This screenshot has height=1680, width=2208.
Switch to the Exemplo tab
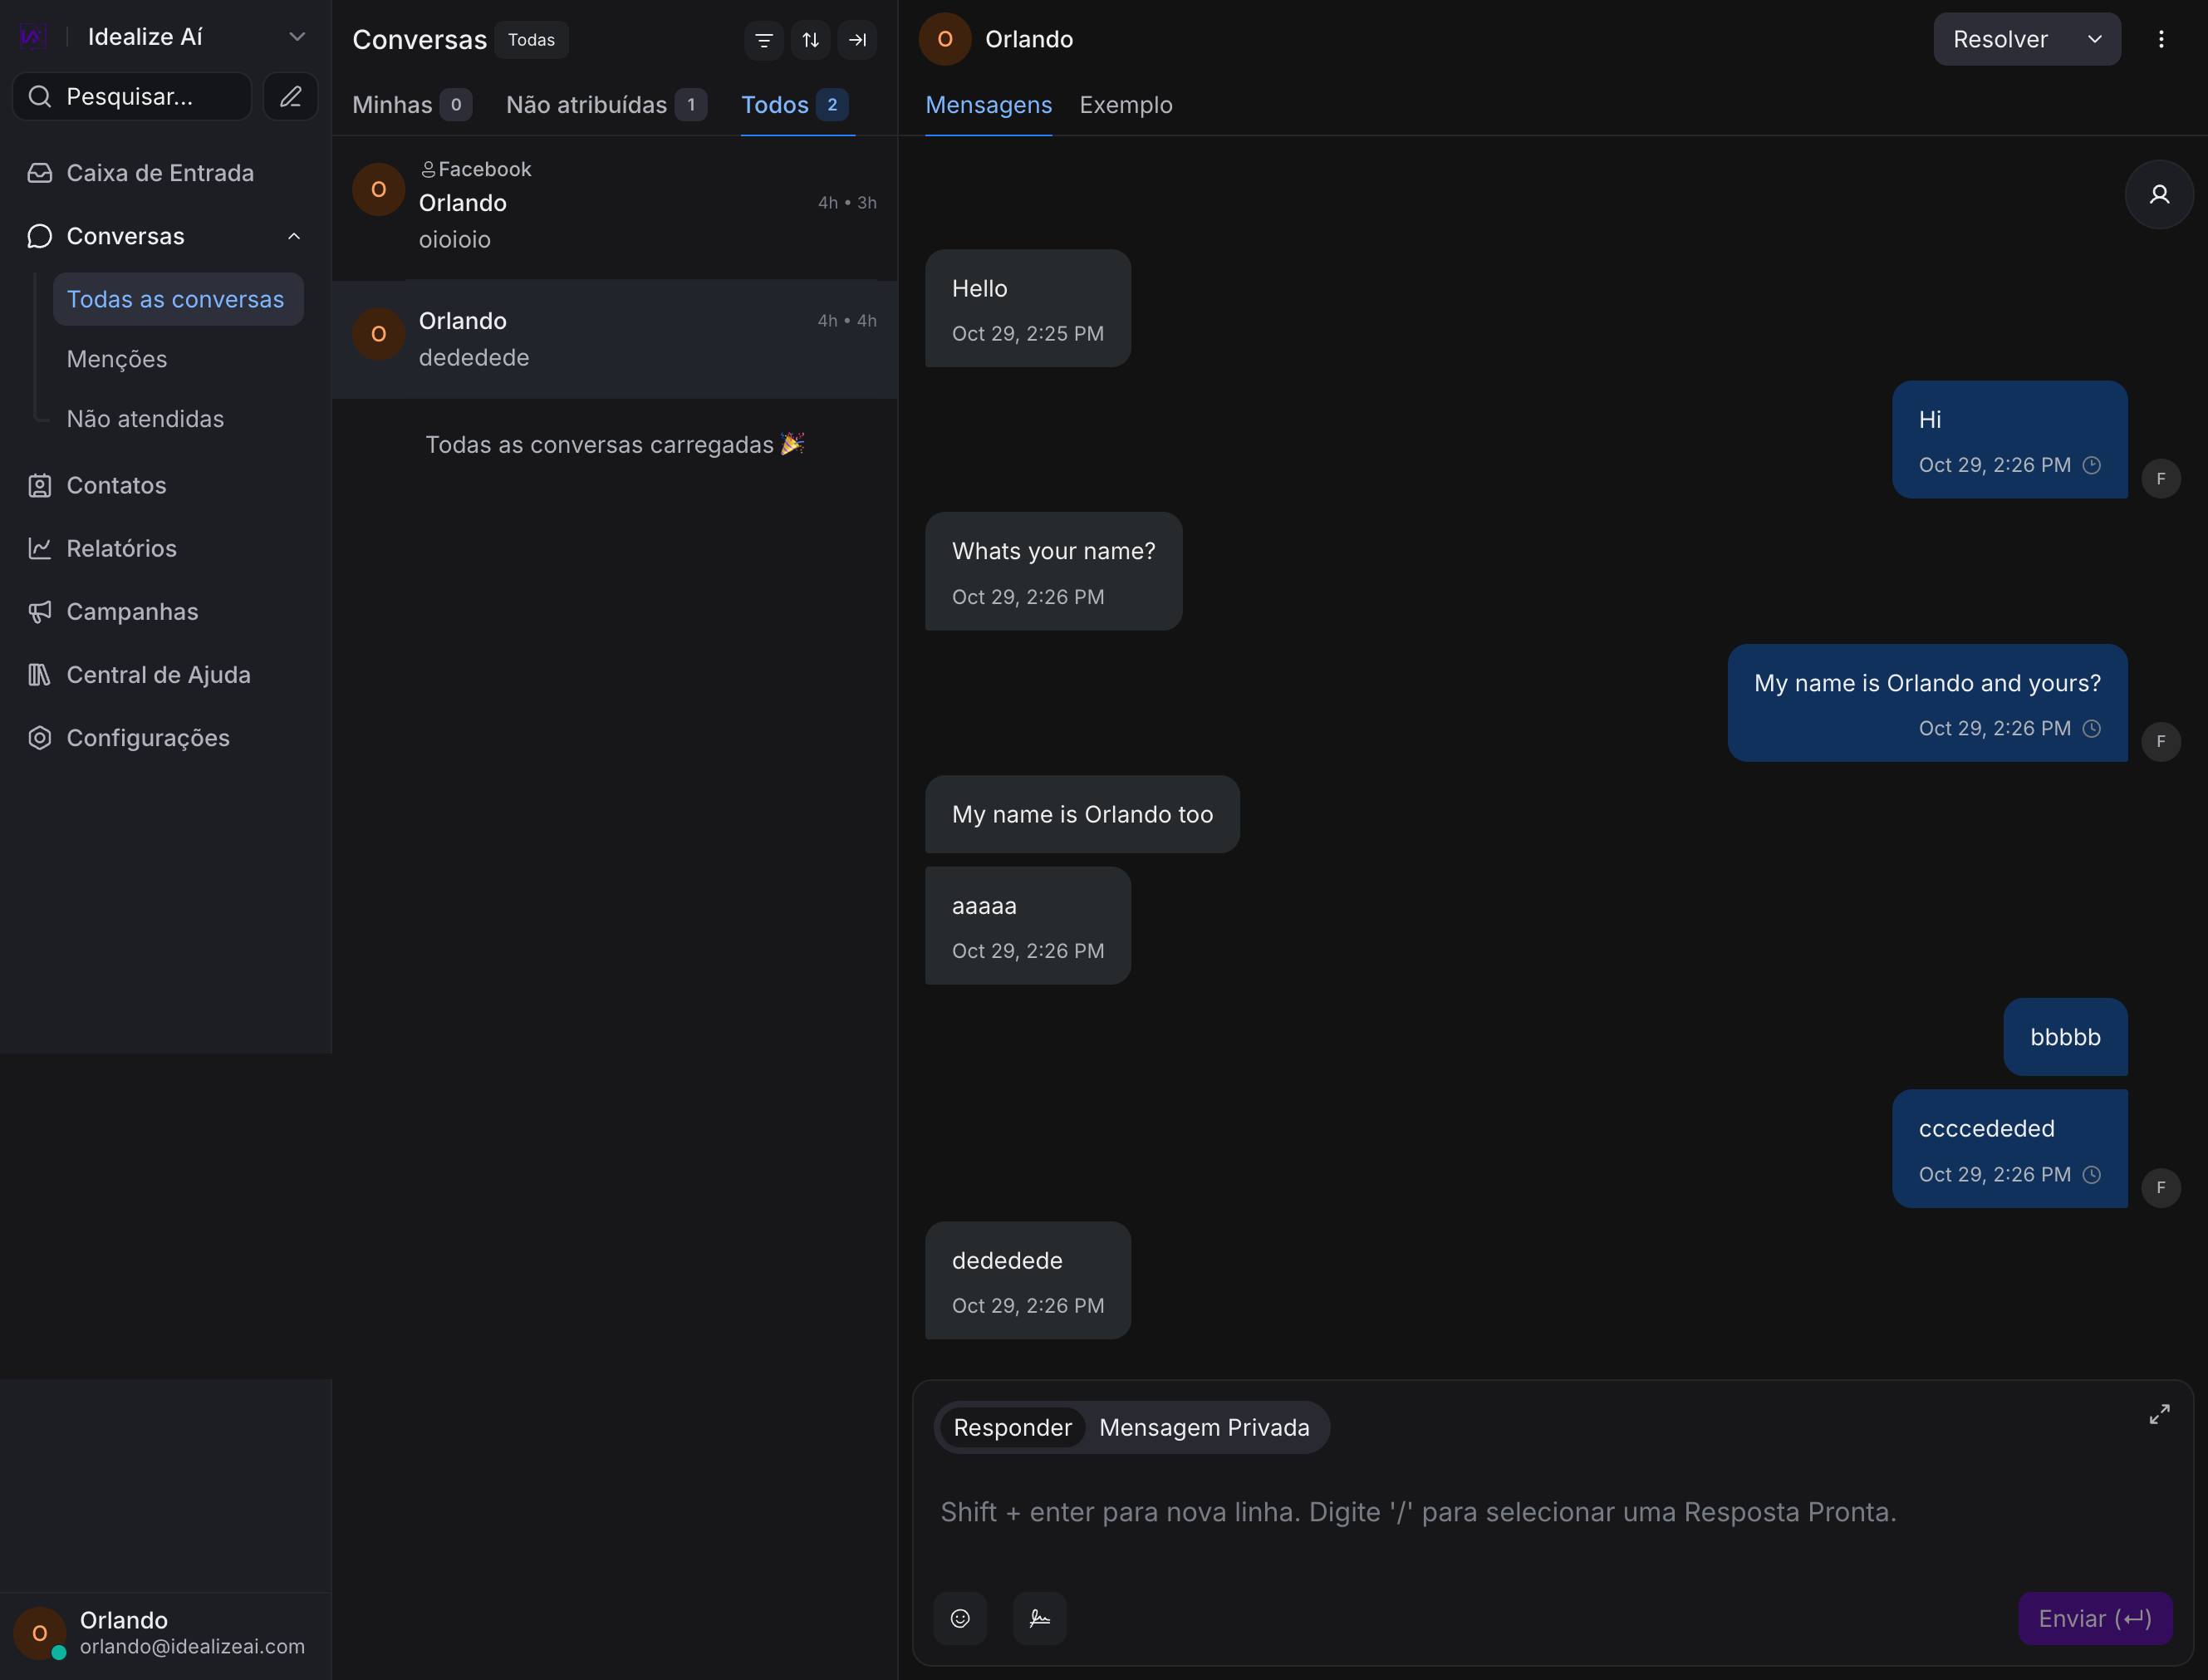(x=1126, y=104)
